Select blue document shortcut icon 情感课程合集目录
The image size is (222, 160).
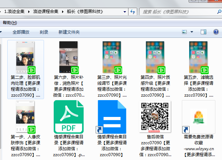[112, 117]
